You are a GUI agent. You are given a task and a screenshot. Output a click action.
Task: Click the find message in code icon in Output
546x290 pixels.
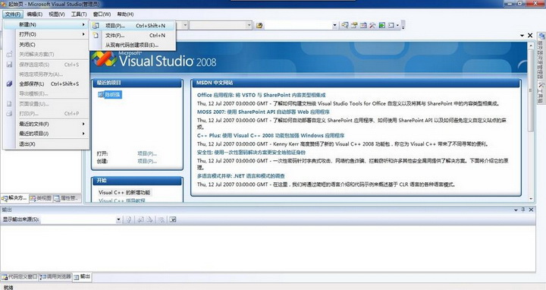(x=129, y=219)
